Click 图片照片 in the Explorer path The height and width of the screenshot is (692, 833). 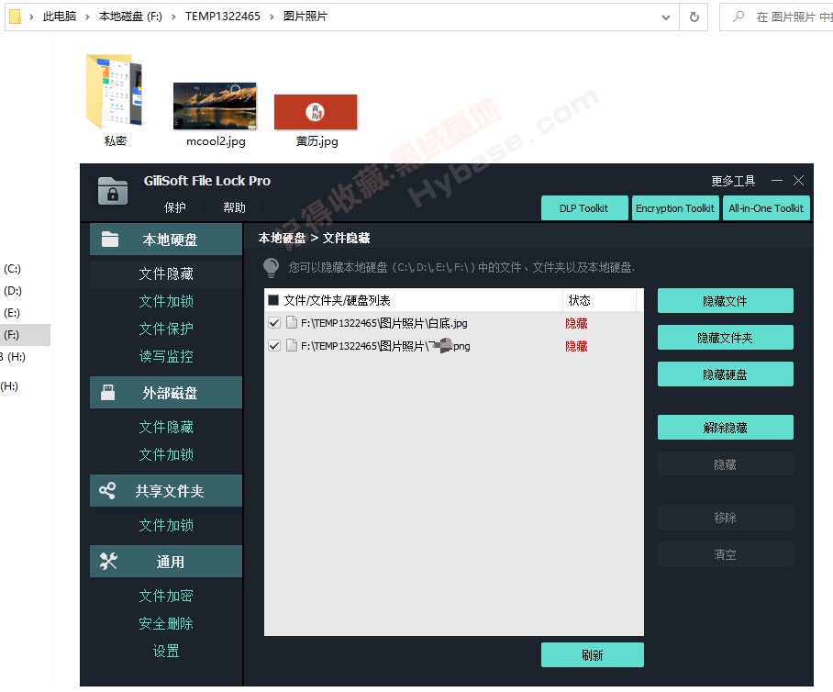[x=305, y=17]
